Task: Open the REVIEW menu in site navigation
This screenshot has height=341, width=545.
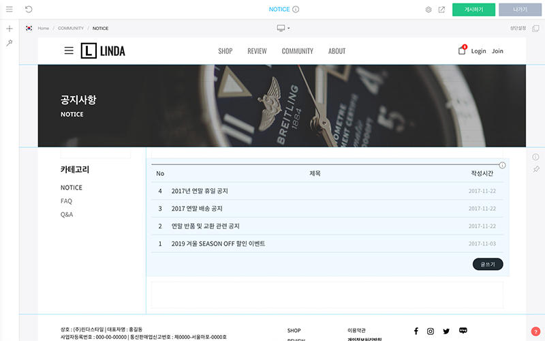Action: pos(257,51)
